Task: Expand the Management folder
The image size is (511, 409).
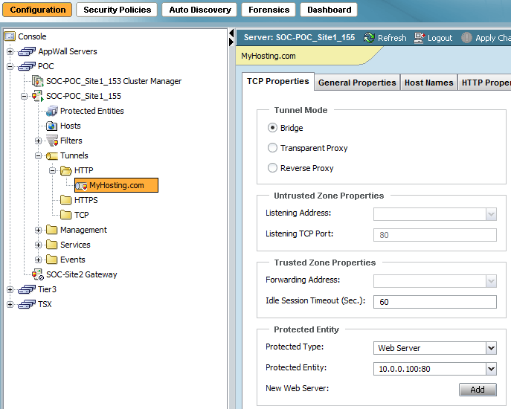Action: [39, 230]
